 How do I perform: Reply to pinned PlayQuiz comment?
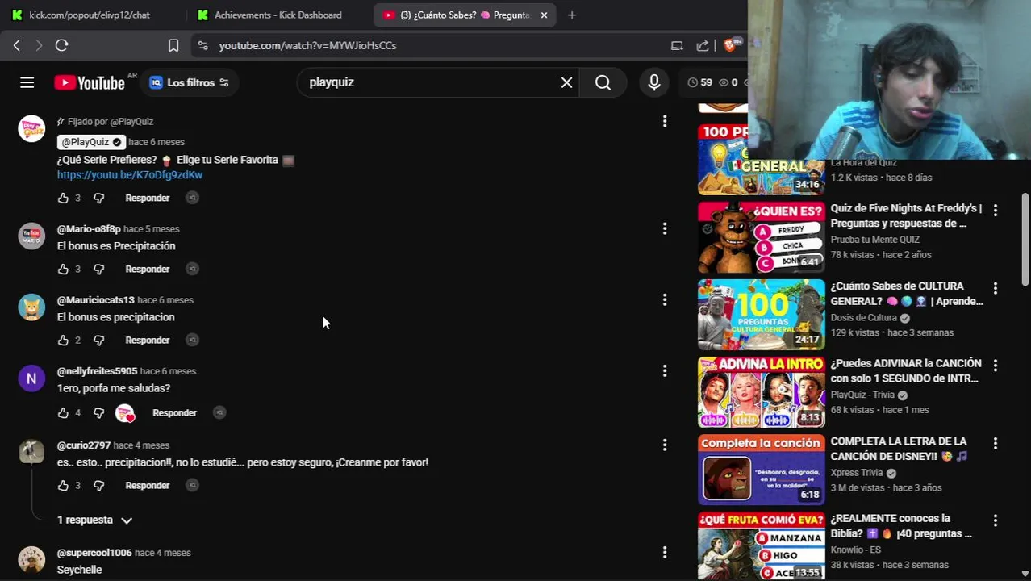click(148, 198)
